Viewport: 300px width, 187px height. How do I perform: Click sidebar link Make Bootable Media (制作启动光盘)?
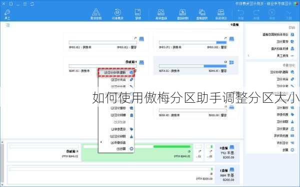tap(279, 48)
